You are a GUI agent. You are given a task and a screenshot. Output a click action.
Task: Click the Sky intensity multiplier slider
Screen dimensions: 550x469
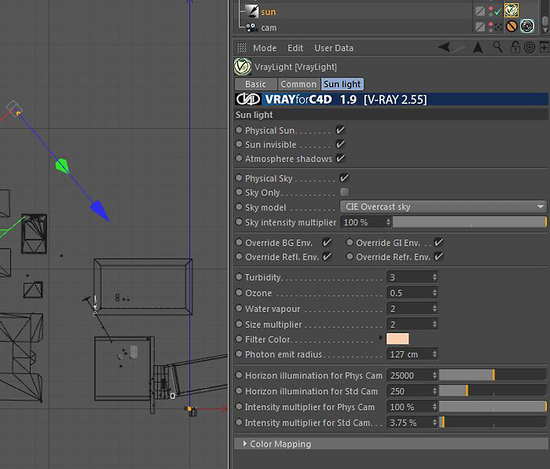(x=470, y=222)
